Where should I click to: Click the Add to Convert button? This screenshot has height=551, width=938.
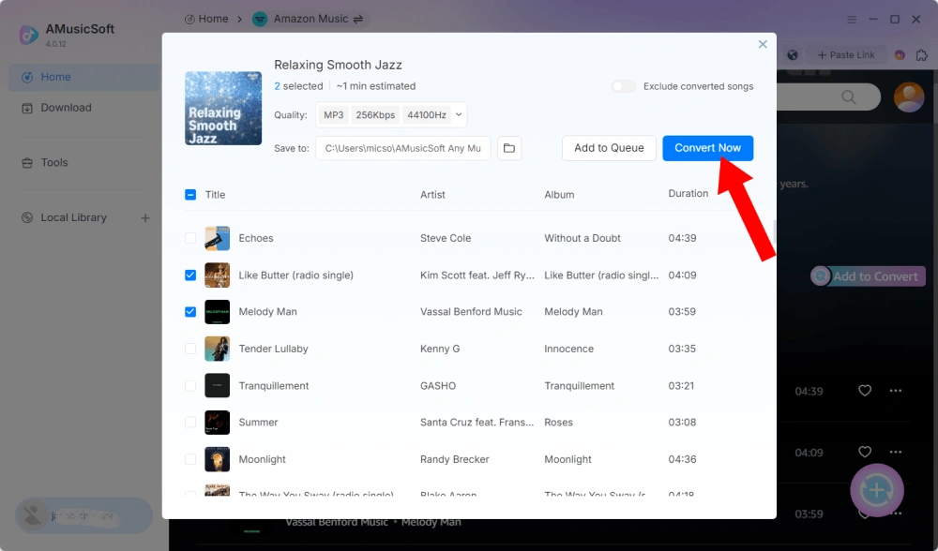pos(868,276)
